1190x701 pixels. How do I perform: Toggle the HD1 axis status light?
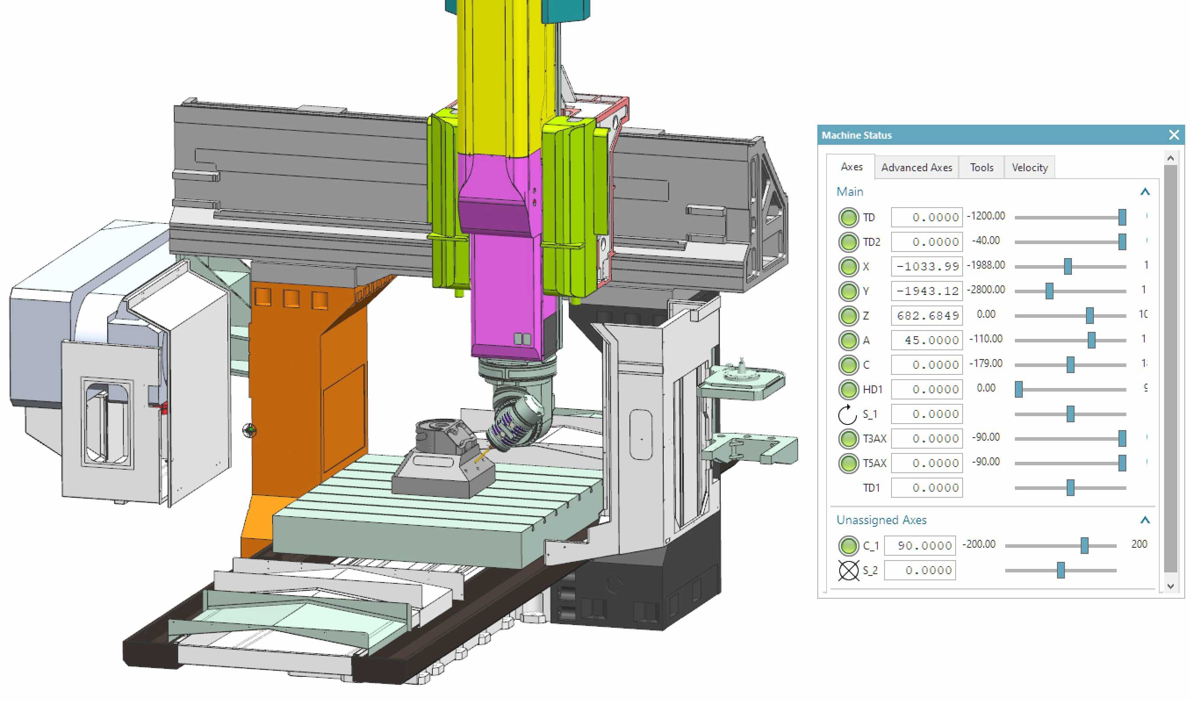tap(848, 389)
